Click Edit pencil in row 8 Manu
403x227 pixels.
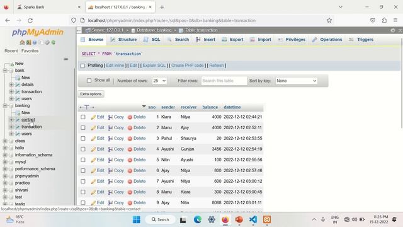coord(93,192)
